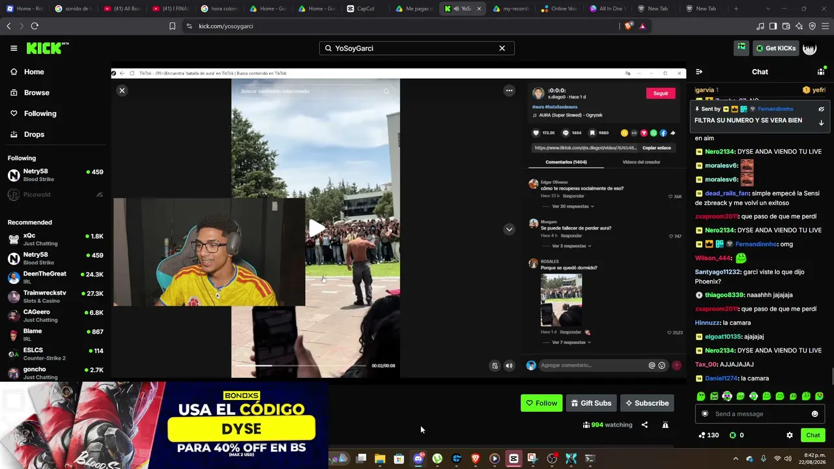Open Discord from the Windows taskbar
834x469 pixels.
tap(418, 459)
